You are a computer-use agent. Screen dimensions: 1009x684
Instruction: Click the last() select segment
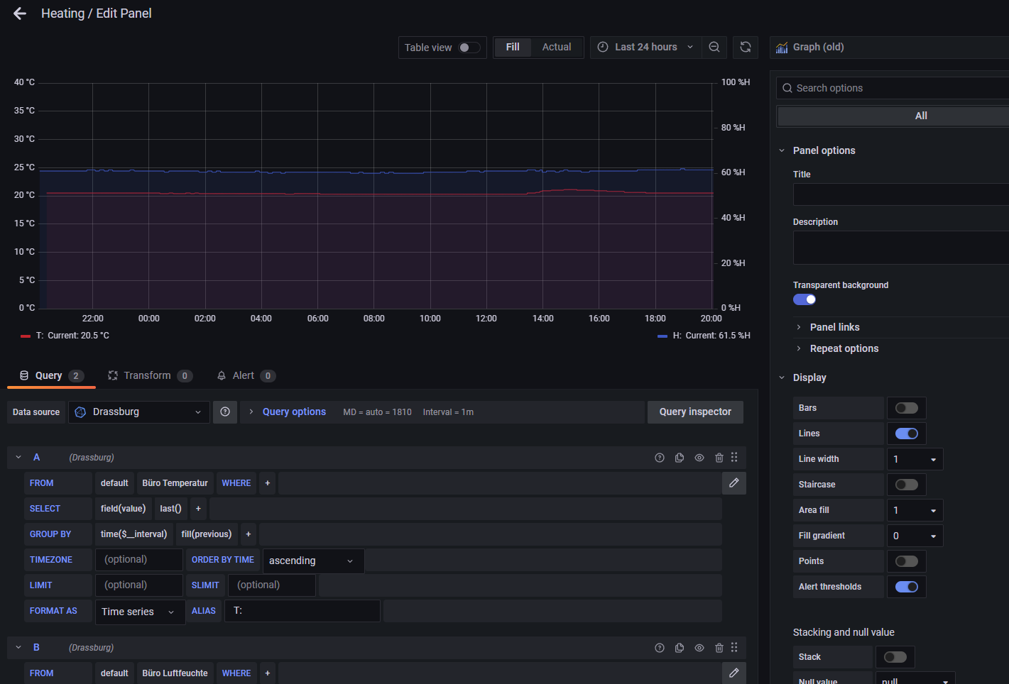pyautogui.click(x=170, y=509)
